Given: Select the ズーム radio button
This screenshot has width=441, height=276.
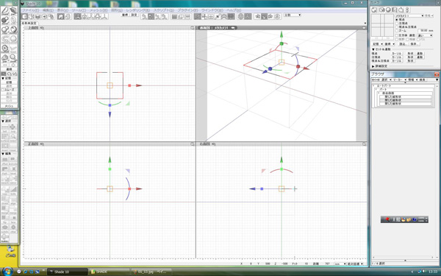Looking at the screenshot, I should pos(397,31).
